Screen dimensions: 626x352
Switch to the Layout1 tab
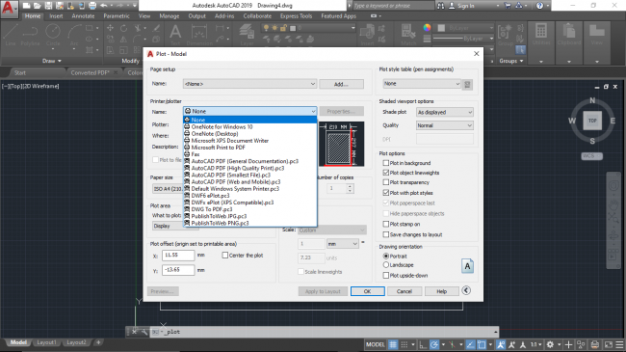point(46,342)
